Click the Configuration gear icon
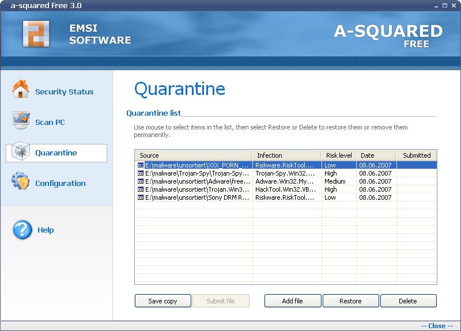This screenshot has height=331, width=461. [21, 182]
